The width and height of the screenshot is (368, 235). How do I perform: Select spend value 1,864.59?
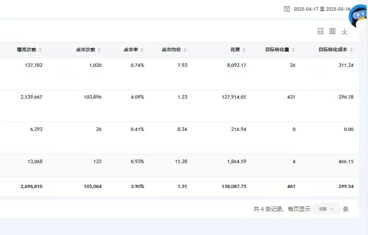[237, 161]
